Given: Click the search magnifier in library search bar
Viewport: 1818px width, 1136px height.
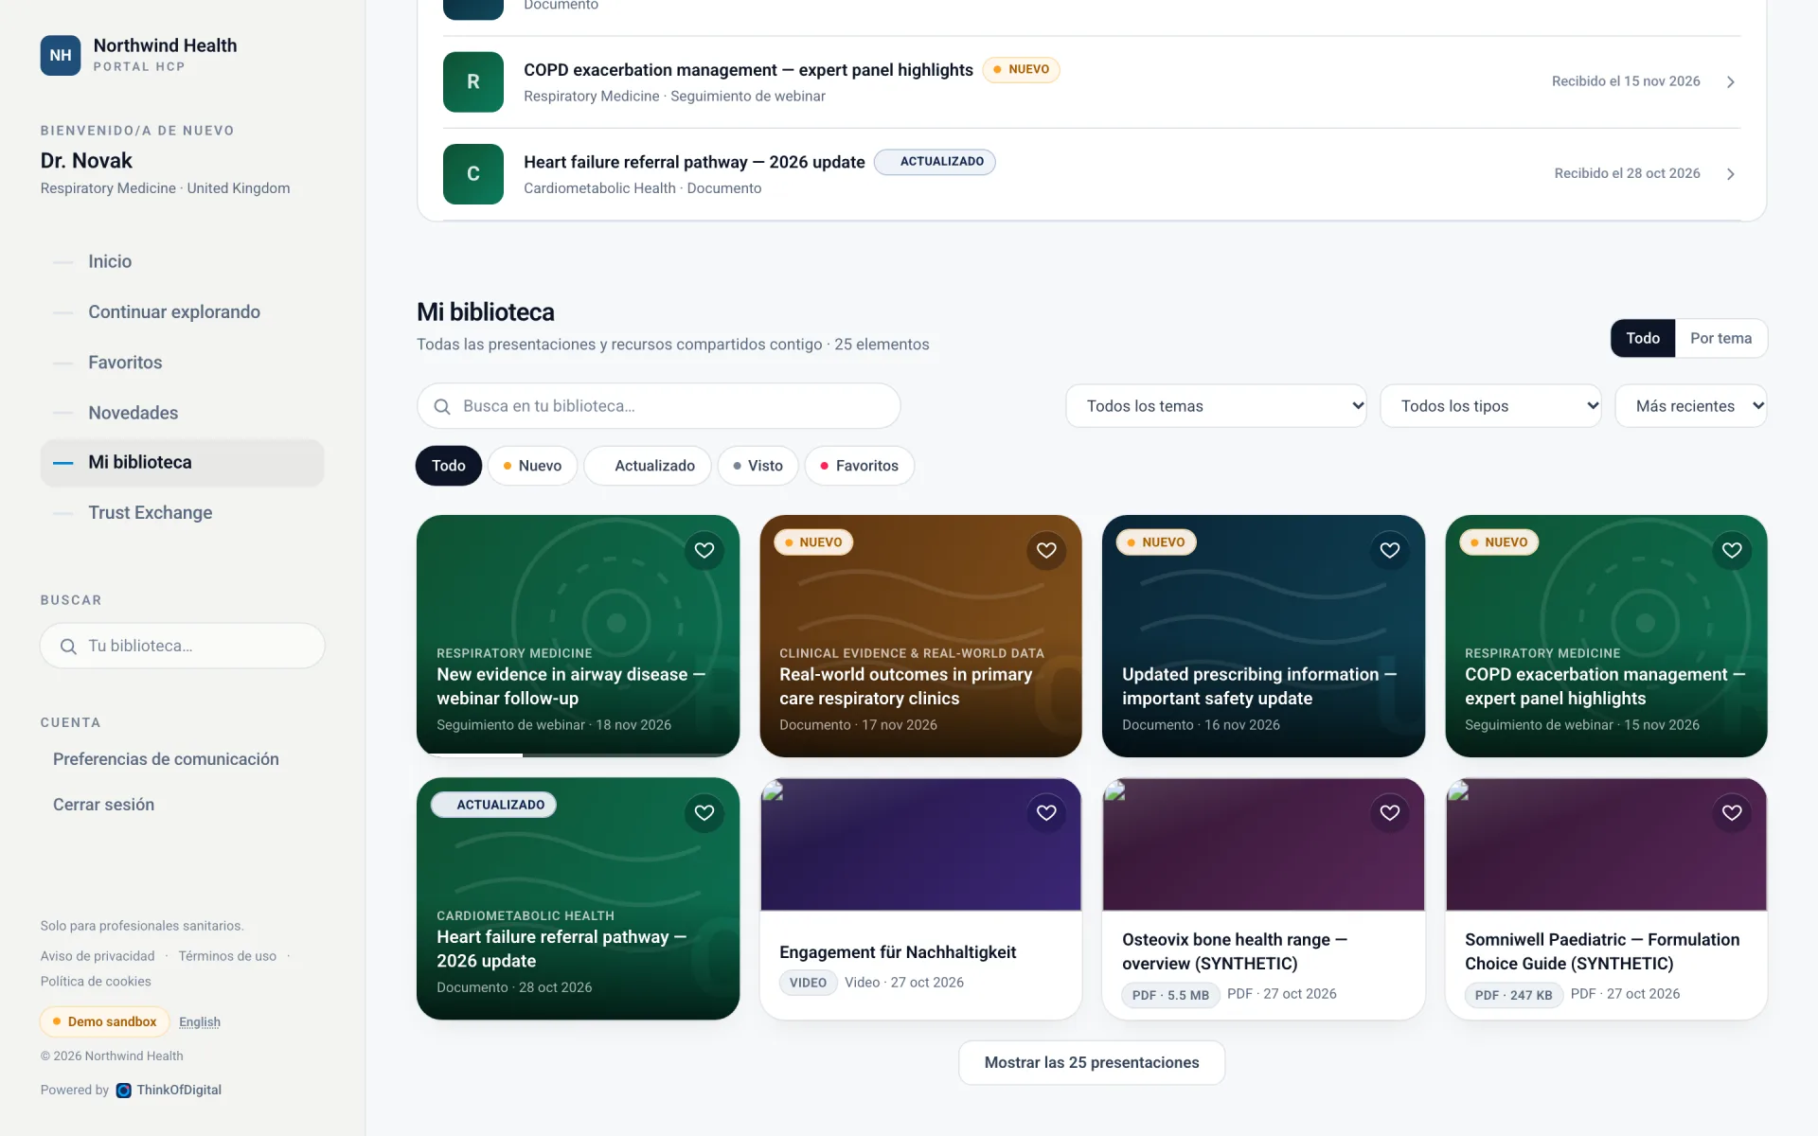Looking at the screenshot, I should pos(442,406).
